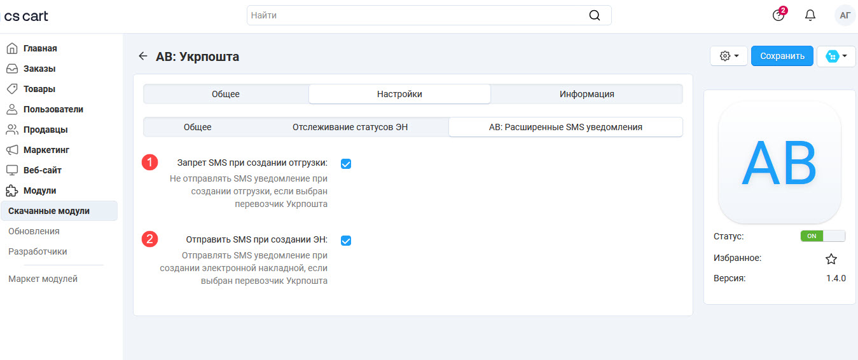This screenshot has width=858, height=360.
Task: Open Отслеживание статусов ЭН sub-tab
Action: (x=350, y=127)
